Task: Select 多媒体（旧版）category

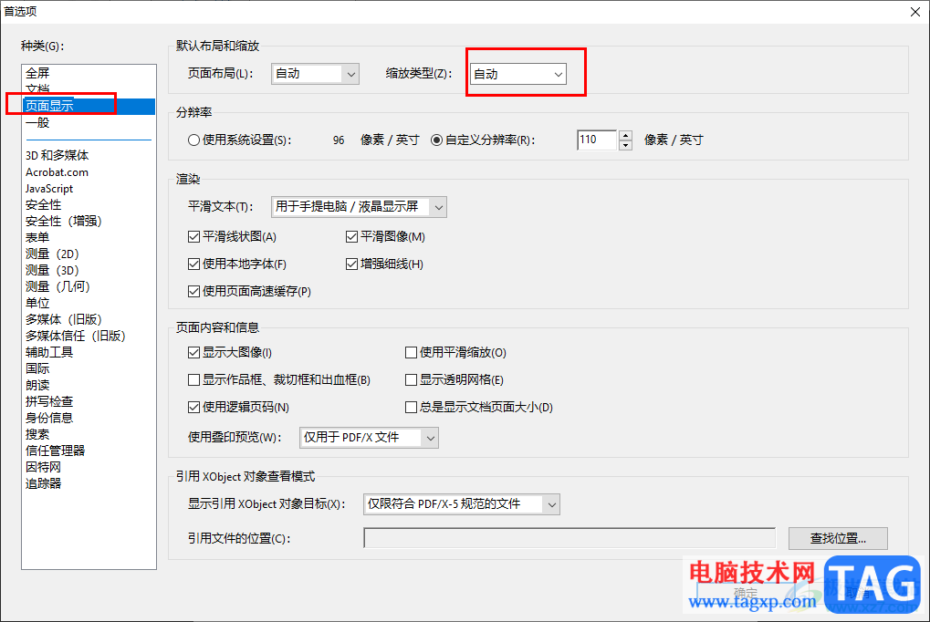Action: pyautogui.click(x=64, y=319)
